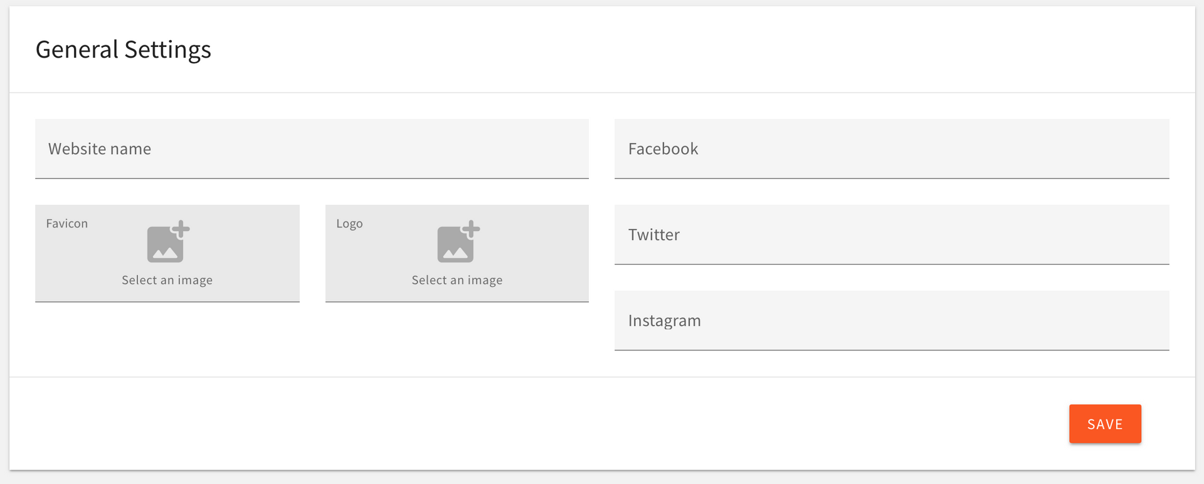The width and height of the screenshot is (1204, 484).
Task: Click the Favicon label text
Action: pos(67,224)
